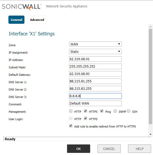Switch to the General tab
The height and width of the screenshot is (155, 153).
[x=17, y=20]
